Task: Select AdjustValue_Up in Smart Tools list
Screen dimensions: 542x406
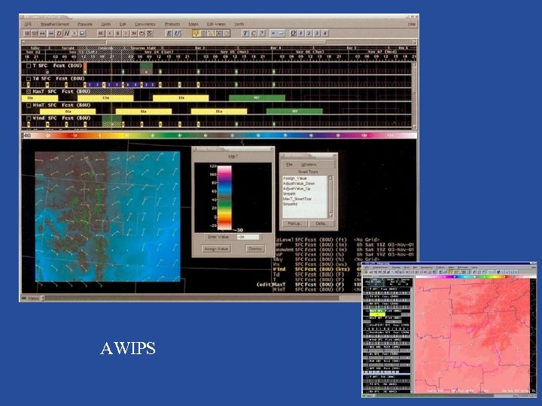Action: (x=297, y=189)
